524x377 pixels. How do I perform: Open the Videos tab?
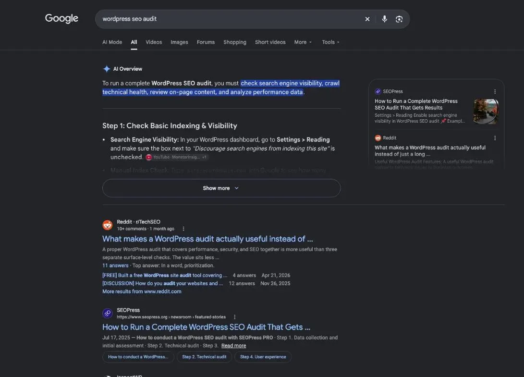pyautogui.click(x=154, y=42)
